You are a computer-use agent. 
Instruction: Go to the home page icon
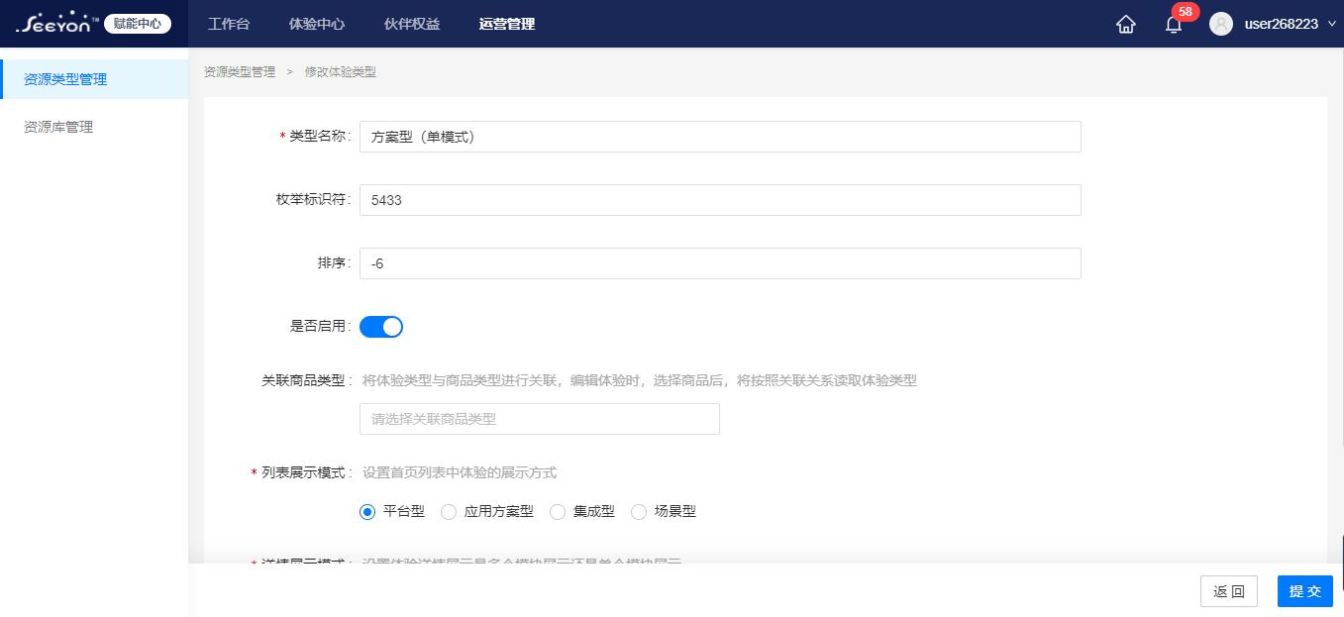coord(1125,25)
